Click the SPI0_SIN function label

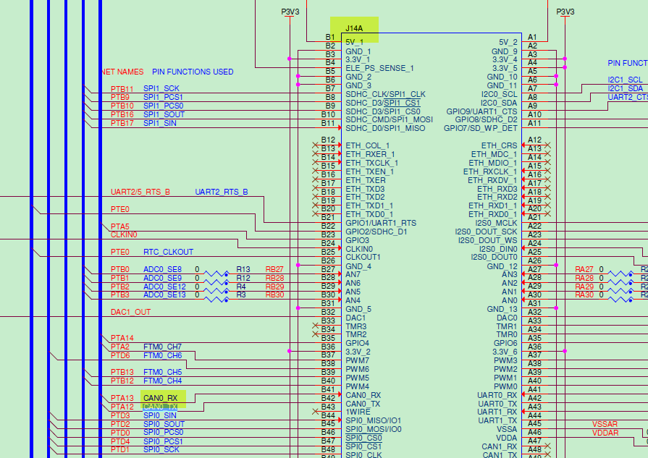tap(160, 415)
